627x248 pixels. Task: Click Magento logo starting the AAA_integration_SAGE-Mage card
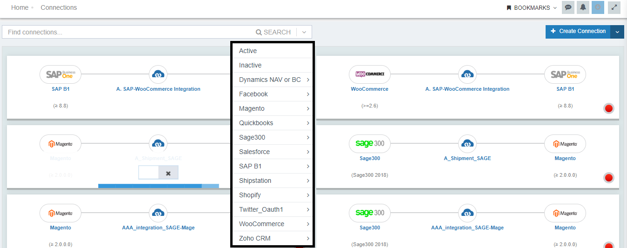60,213
